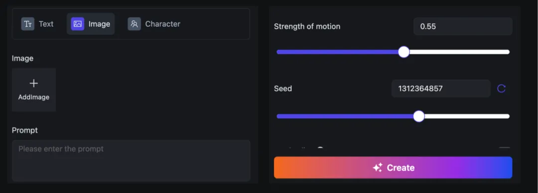Image resolution: width=538 pixels, height=193 pixels.
Task: Focus the Prompt text area
Action: pyautogui.click(x=131, y=160)
